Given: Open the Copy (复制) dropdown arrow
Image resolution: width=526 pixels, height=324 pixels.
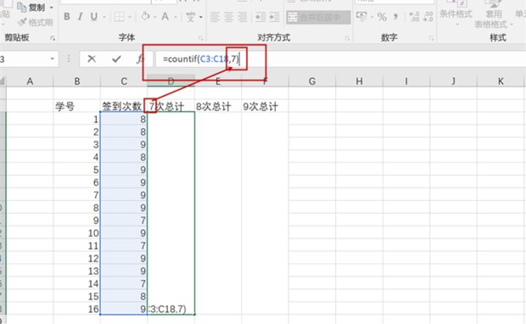Looking at the screenshot, I should click(51, 8).
